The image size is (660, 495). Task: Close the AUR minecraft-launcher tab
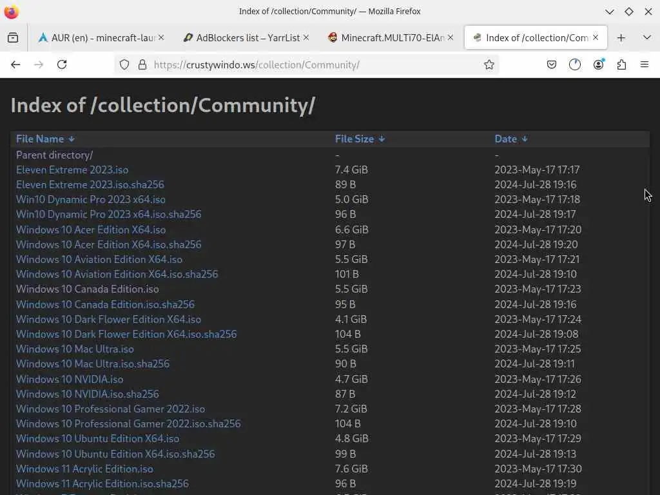[161, 38]
